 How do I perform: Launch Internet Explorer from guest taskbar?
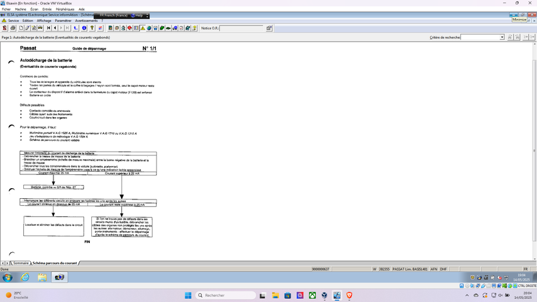pos(25,277)
